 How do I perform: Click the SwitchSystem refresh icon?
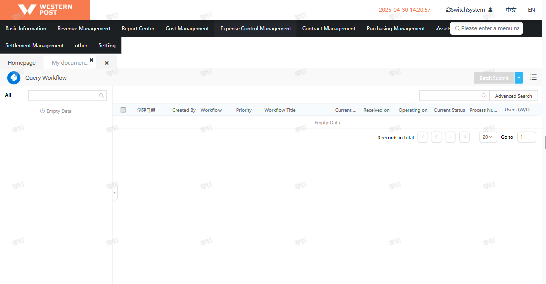coord(448,10)
